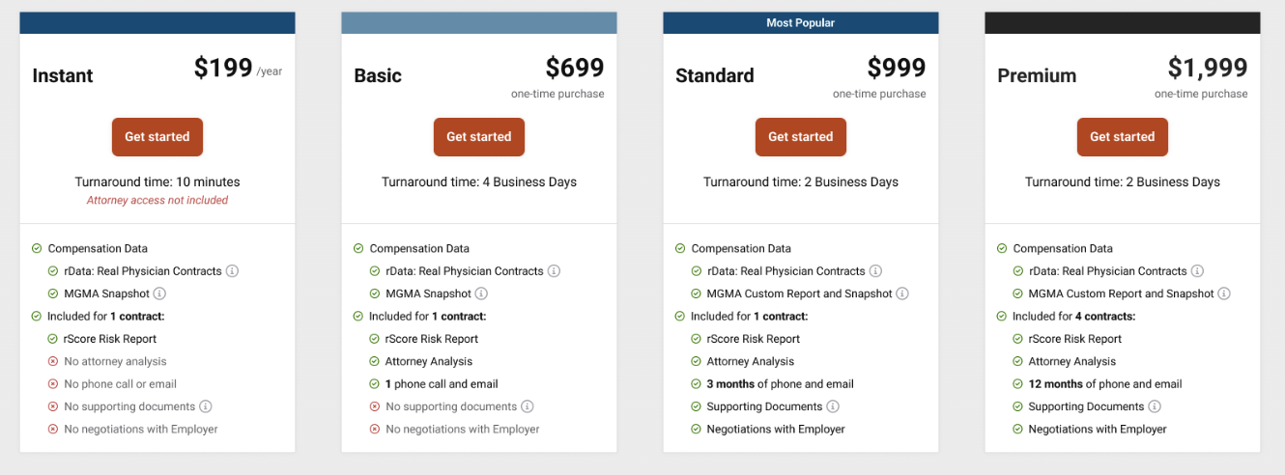Click info icon beside Standard Supporting Documents
This screenshot has width=1285, height=475.
pos(834,406)
